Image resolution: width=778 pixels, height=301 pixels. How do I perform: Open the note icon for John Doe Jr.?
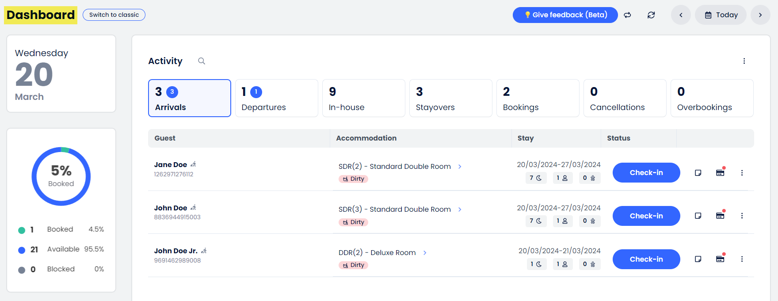pos(698,259)
